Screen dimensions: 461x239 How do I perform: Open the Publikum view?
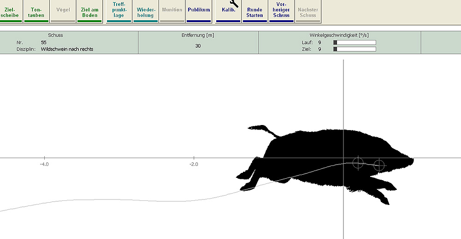point(199,10)
